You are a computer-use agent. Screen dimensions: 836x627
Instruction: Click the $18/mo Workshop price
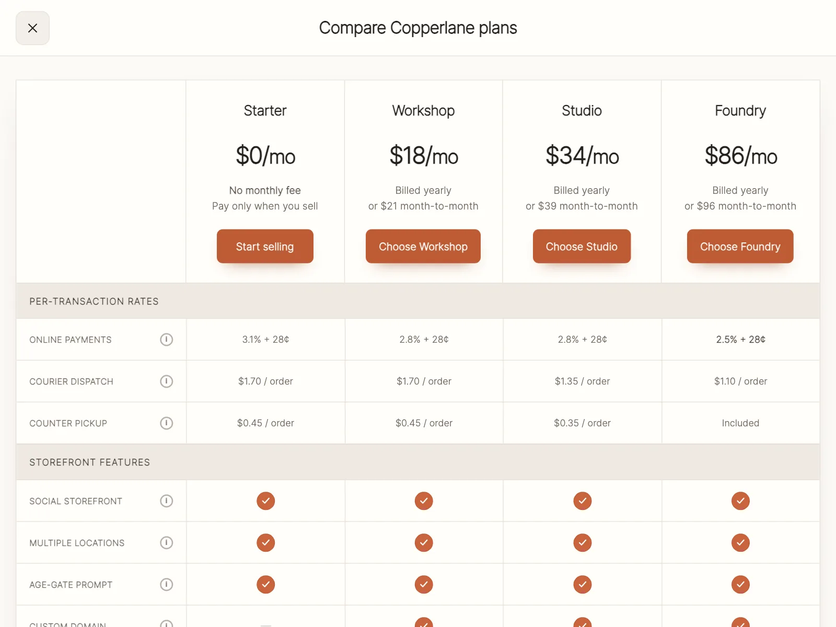pos(424,156)
